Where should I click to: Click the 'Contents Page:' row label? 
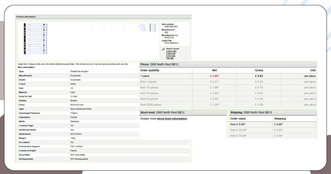tap(26, 126)
